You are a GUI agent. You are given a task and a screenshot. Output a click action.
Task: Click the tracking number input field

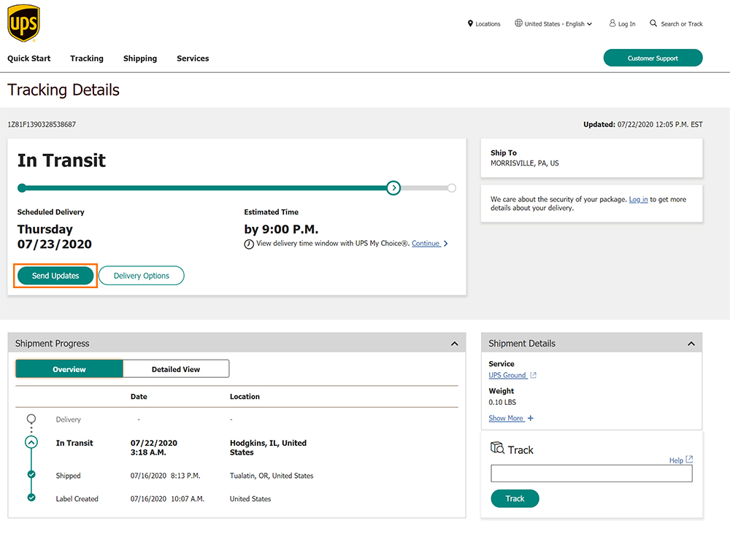[591, 474]
